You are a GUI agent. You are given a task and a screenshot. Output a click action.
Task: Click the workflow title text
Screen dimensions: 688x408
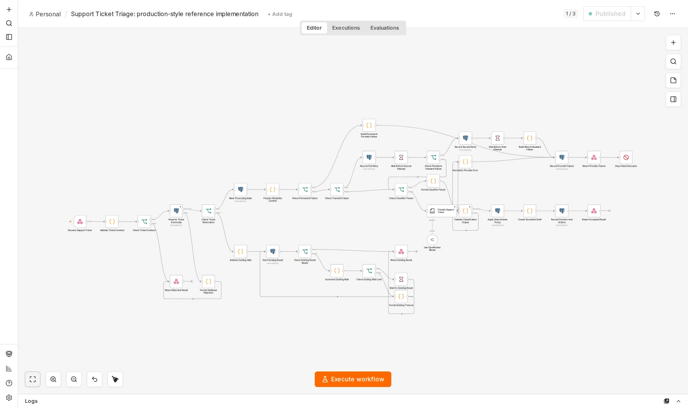pos(165,14)
